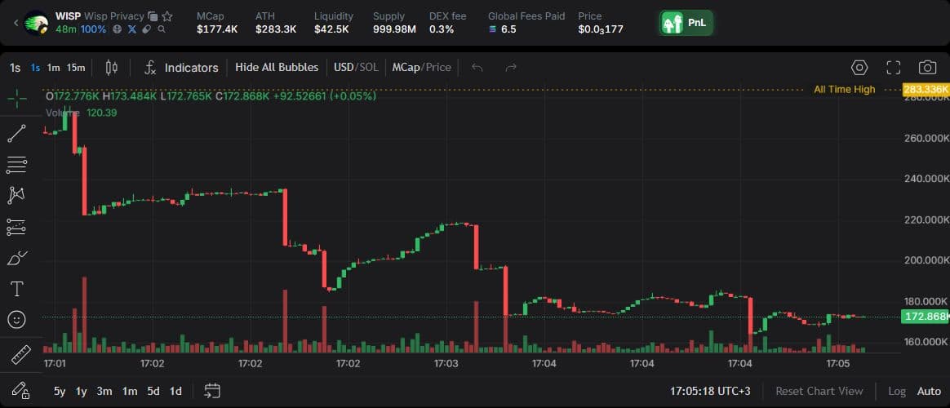Open the token website globe icon
The height and width of the screenshot is (408, 950).
pos(118,29)
